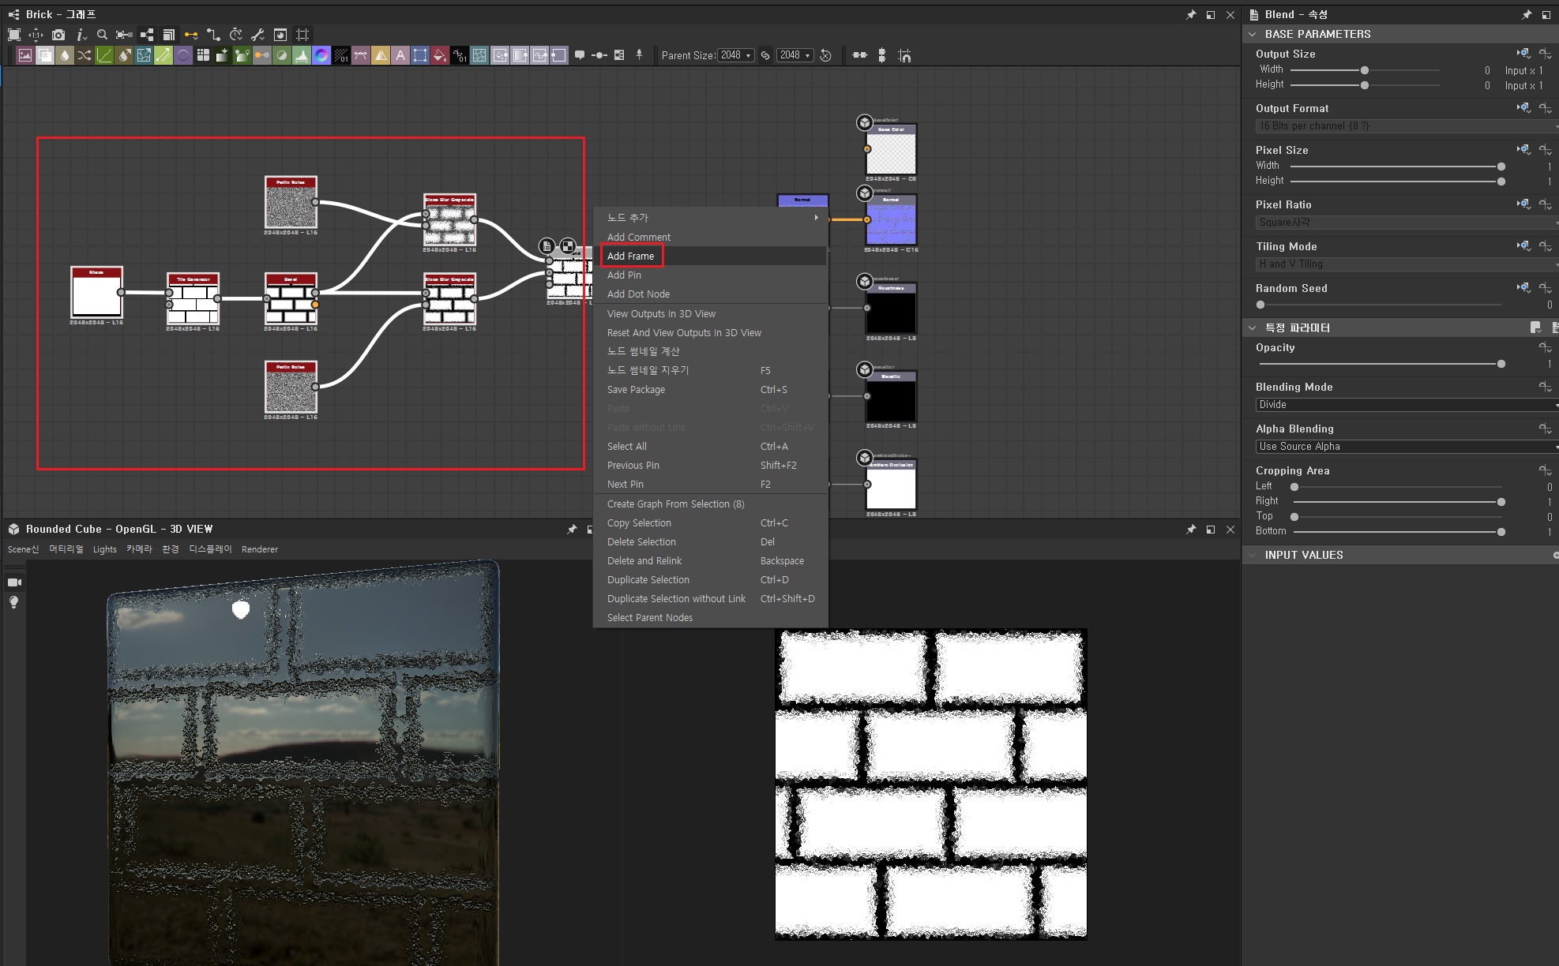Screen dimensions: 1559x966
Task: Open the Lights menu in 3D view
Action: (x=104, y=549)
